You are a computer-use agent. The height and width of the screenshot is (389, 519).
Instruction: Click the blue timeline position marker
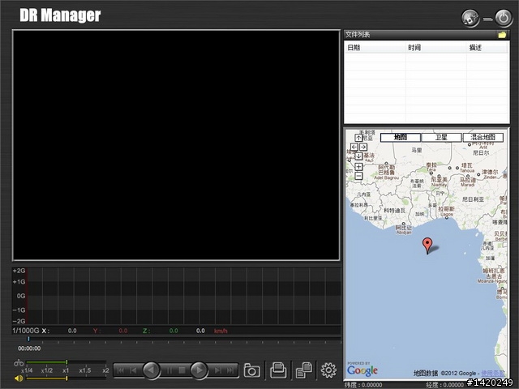[x=28, y=339]
